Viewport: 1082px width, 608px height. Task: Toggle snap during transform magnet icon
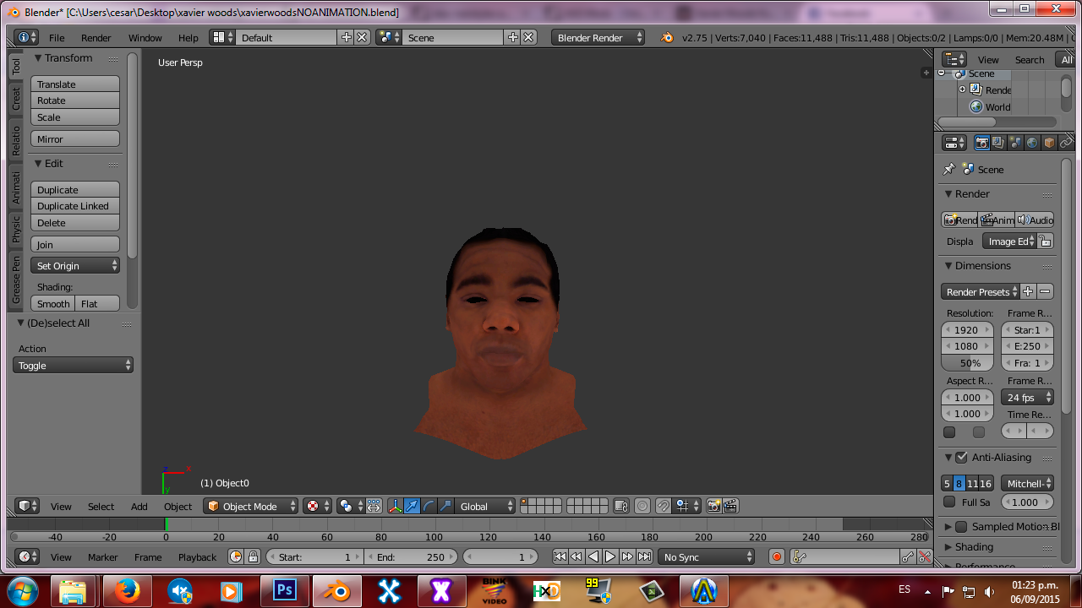[x=664, y=506]
